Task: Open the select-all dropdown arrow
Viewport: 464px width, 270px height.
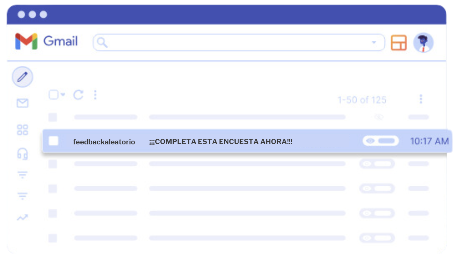Action: tap(63, 95)
